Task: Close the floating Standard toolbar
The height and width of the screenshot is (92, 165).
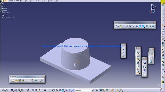Action: 44,77
